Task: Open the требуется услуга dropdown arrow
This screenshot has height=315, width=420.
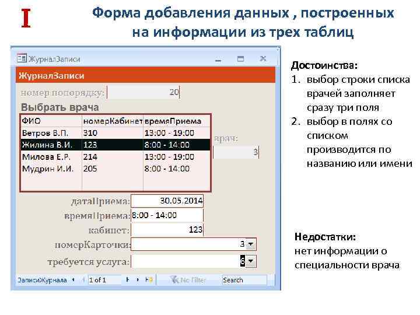Action: (x=251, y=261)
